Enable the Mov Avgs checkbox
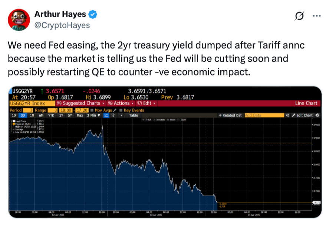Image resolution: width=329 pixels, height=227 pixels. coord(92,110)
